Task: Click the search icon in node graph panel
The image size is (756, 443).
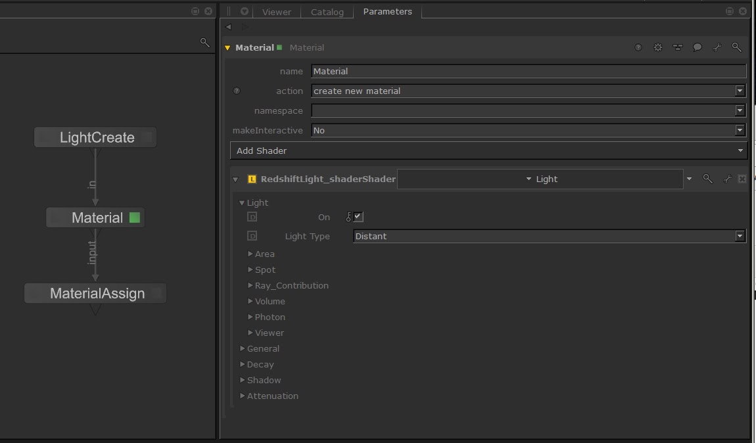Action: coord(204,43)
